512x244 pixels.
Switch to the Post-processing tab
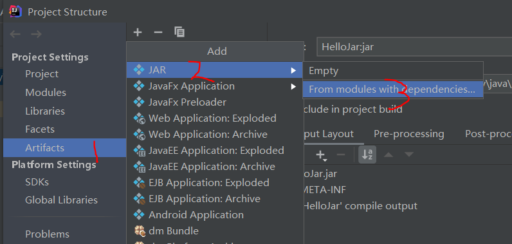tap(488, 134)
